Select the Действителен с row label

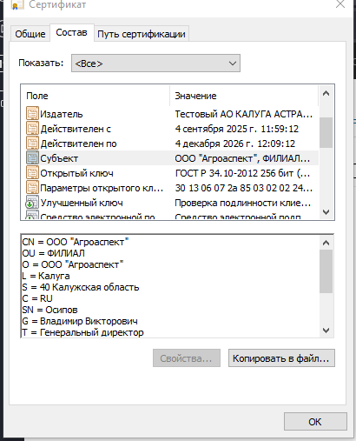click(x=76, y=129)
